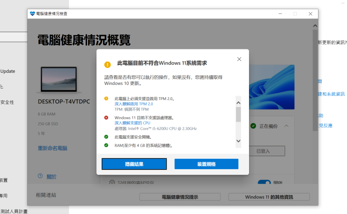Click the 8 GB RAM text
Image resolution: width=347 pixels, height=214 pixels.
(47, 114)
